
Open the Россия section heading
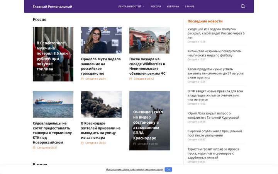pos(39,19)
